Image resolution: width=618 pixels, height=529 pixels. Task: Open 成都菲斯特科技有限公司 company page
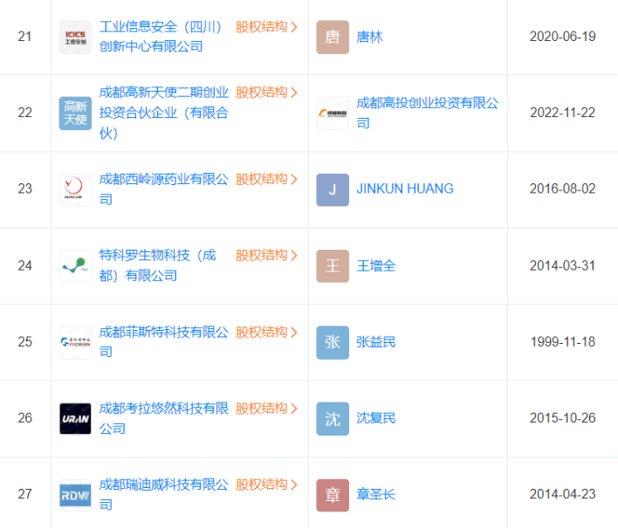point(164,342)
